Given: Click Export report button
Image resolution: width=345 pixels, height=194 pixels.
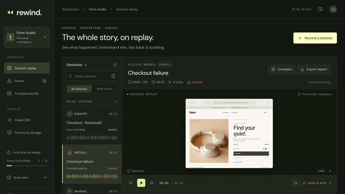Looking at the screenshot, I should (x=314, y=69).
